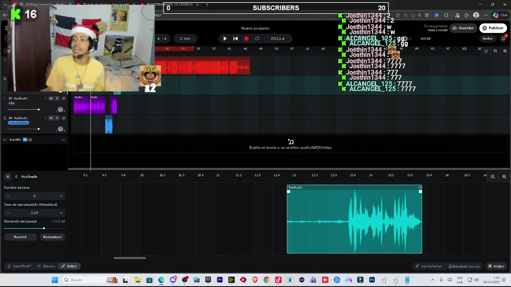This screenshot has width=511, height=287.
Task: Click the playback rate field showing 1.00
Action: point(34,213)
